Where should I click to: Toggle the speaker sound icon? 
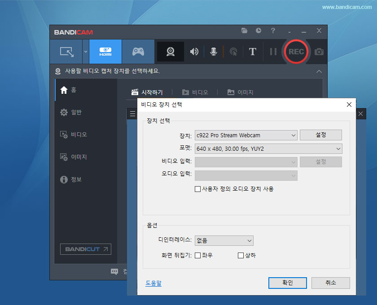[x=194, y=52]
